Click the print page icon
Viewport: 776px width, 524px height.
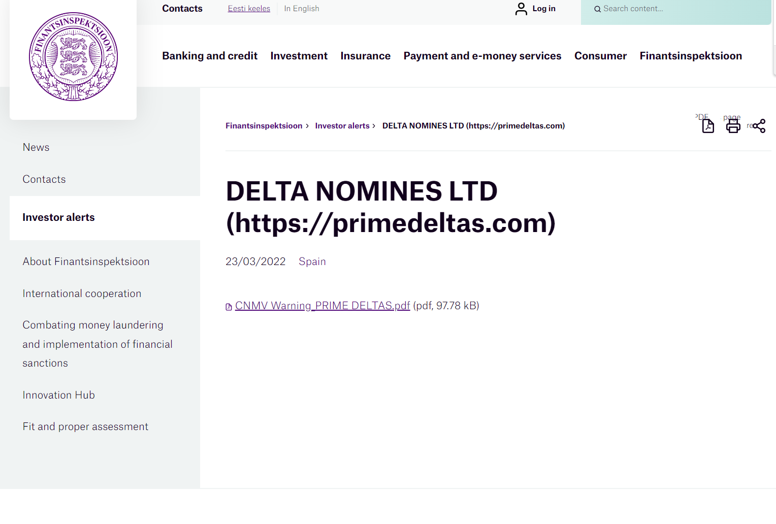coord(733,125)
